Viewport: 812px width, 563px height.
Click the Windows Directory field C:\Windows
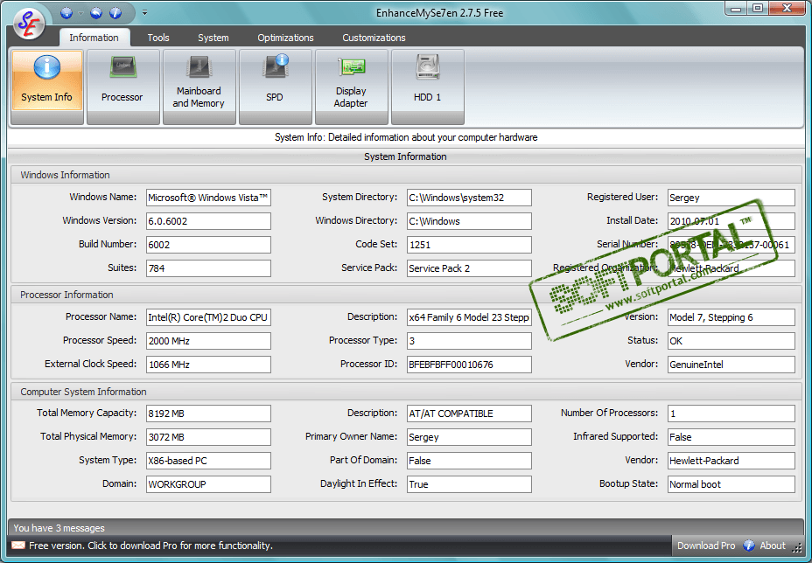coord(469,221)
